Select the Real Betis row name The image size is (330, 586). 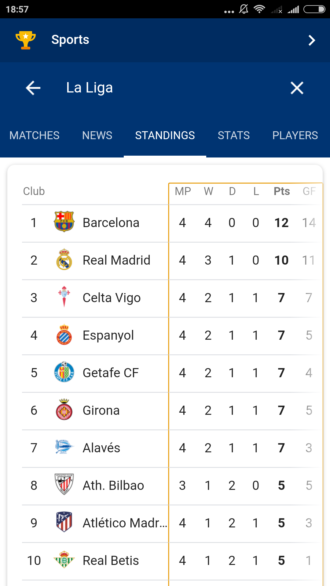pos(111,560)
